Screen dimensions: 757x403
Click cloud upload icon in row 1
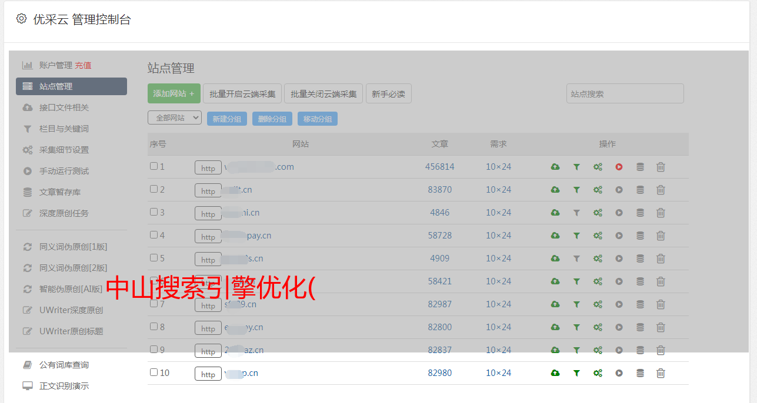[x=555, y=167]
